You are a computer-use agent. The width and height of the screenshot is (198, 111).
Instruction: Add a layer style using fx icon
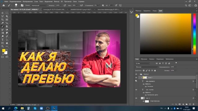pos(176,104)
